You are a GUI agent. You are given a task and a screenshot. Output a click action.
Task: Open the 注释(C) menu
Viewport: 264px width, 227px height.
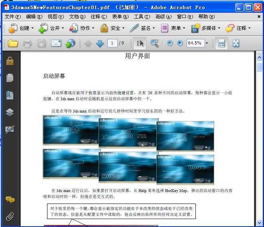[99, 17]
